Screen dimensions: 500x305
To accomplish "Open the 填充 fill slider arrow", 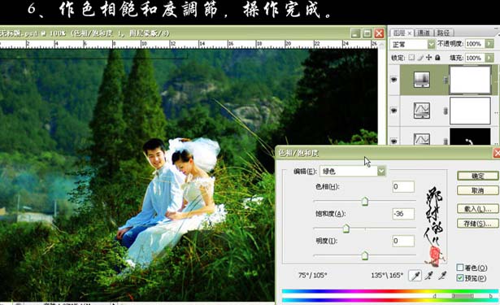I will pyautogui.click(x=489, y=58).
